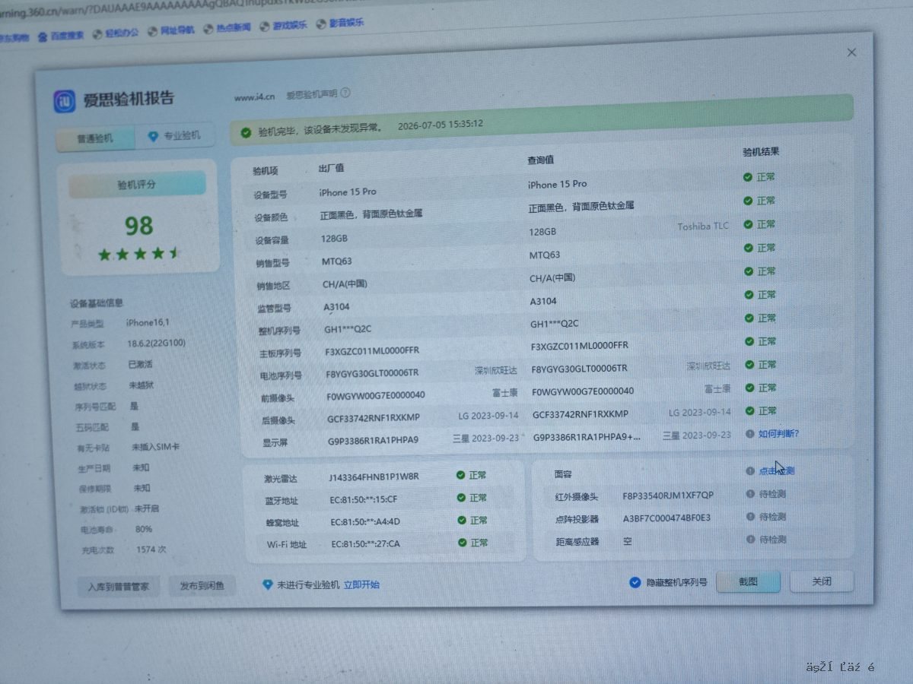Click the shield icon on 专业验机 tab
Image resolution: width=913 pixels, height=684 pixels.
pyautogui.click(x=152, y=136)
